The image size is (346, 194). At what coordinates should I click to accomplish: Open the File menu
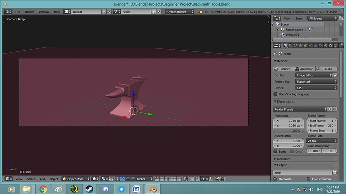coord(18,12)
